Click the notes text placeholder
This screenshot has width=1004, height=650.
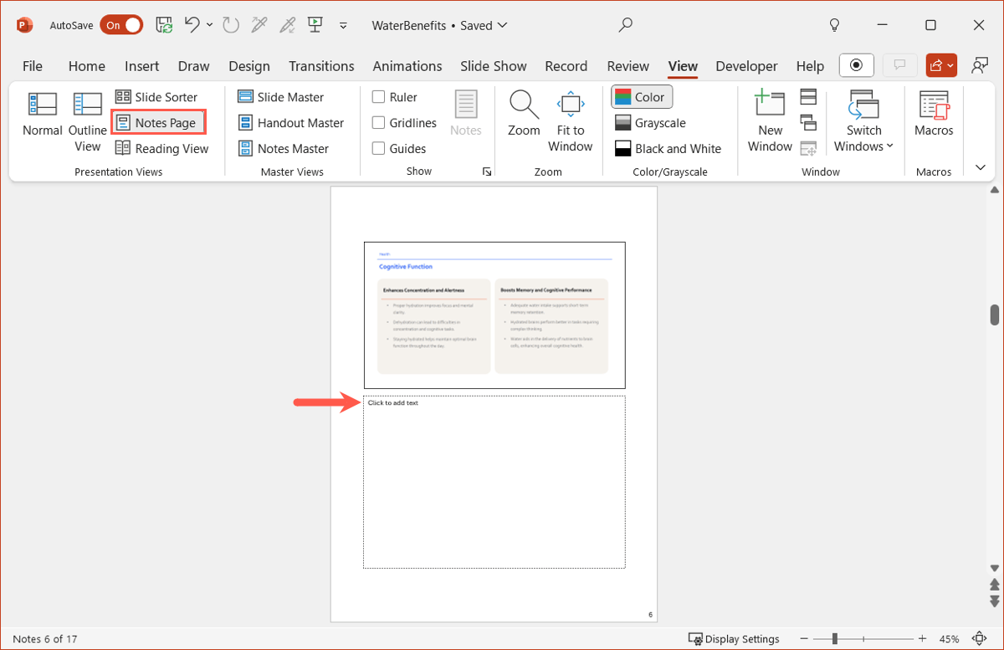point(494,482)
